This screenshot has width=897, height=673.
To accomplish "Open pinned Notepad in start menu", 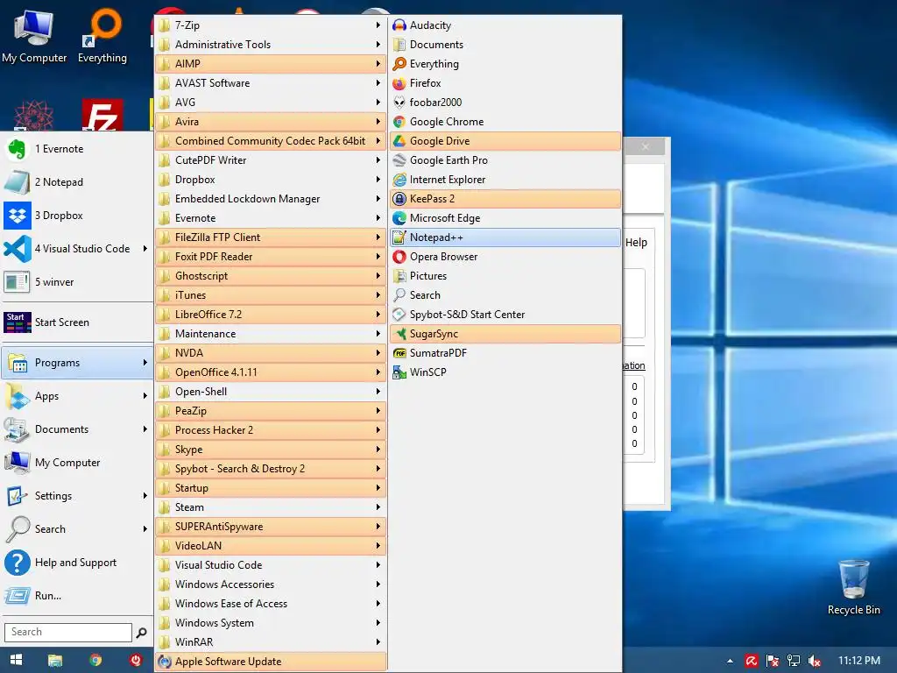I will (x=77, y=182).
